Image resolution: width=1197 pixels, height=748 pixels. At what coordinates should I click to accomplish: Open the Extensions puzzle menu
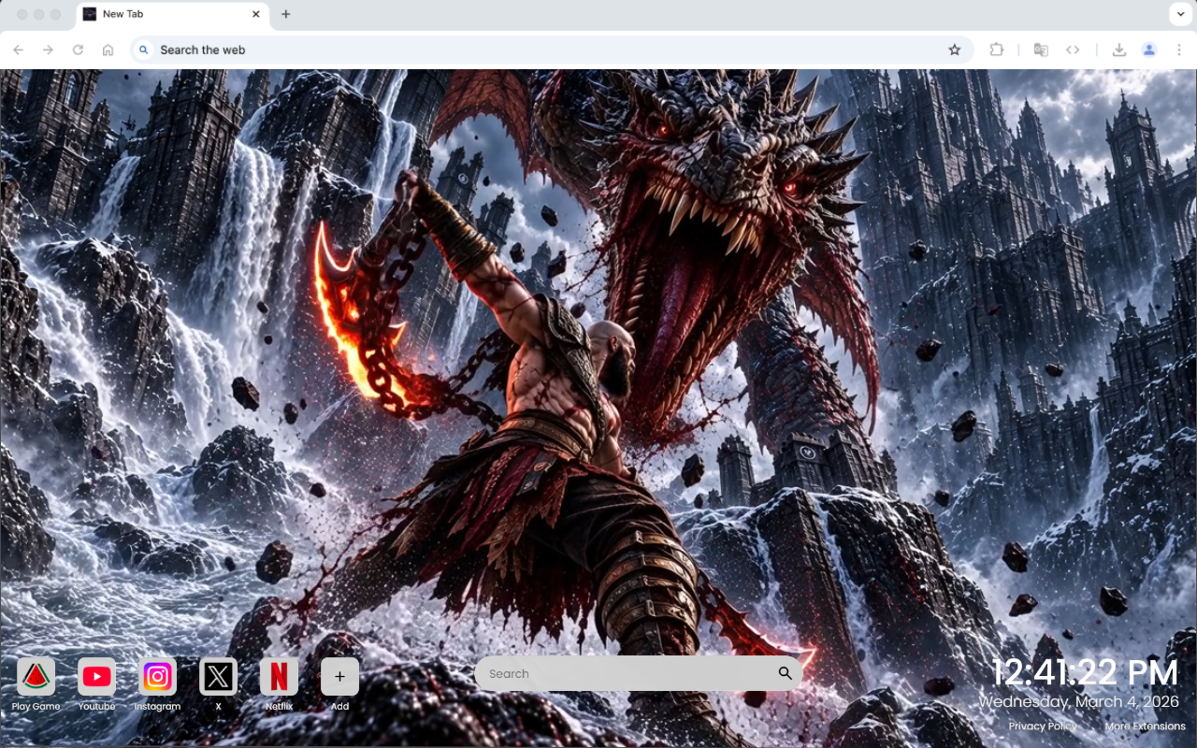(x=996, y=50)
